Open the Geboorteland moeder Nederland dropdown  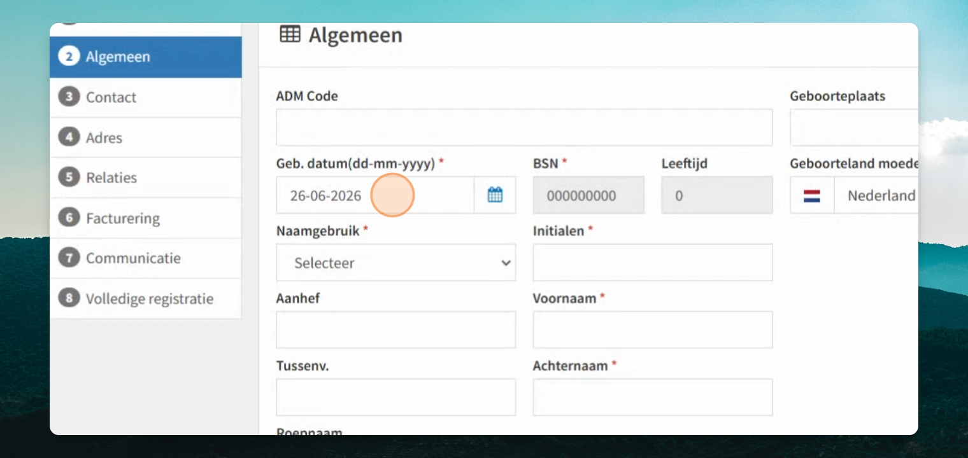[854, 195]
